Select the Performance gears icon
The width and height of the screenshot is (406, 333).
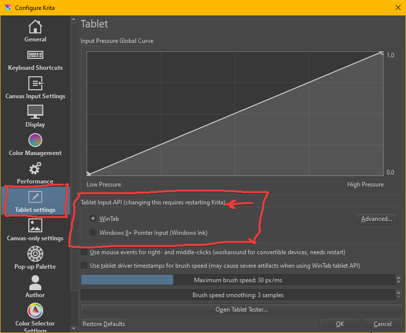click(35, 168)
